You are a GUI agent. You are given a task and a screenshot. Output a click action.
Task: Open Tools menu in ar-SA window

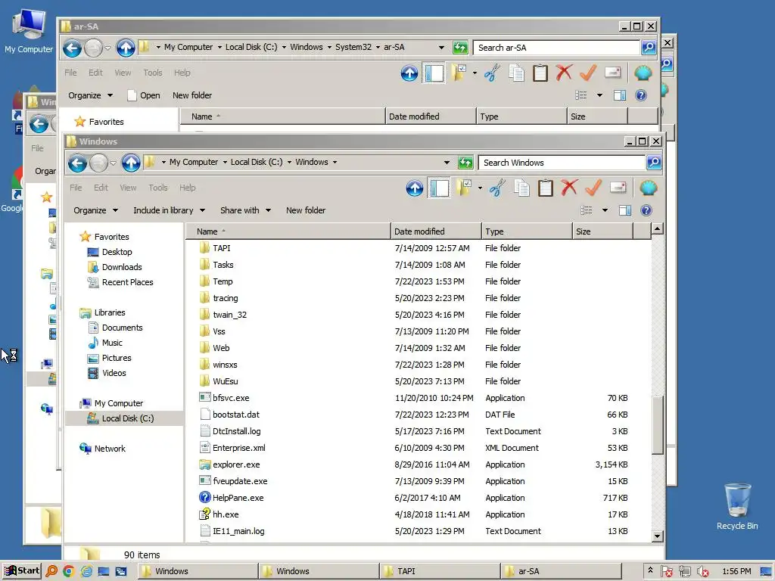[x=153, y=73]
